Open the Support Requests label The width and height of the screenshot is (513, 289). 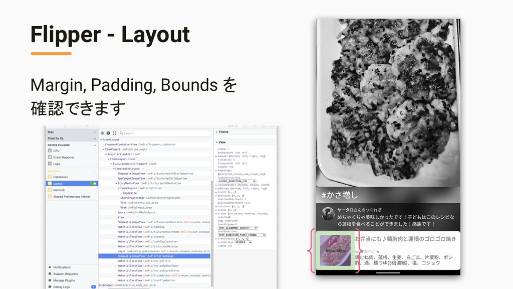66,274
